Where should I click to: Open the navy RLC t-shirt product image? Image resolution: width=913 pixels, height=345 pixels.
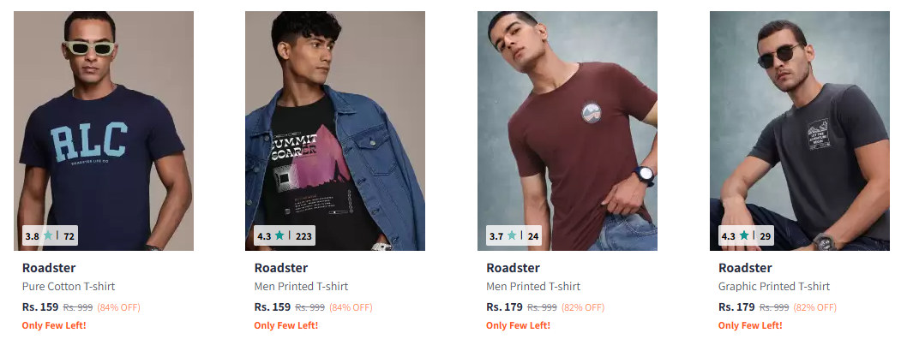tap(104, 131)
